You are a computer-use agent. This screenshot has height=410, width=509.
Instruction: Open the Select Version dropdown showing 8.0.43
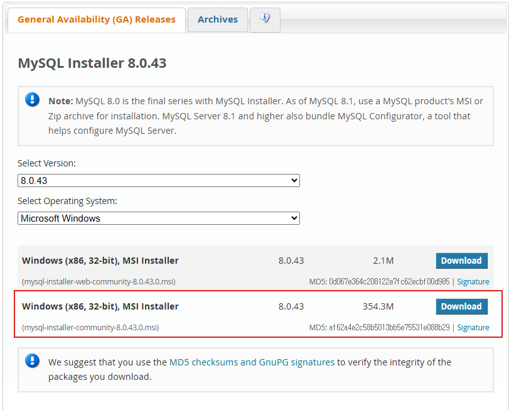coord(158,180)
